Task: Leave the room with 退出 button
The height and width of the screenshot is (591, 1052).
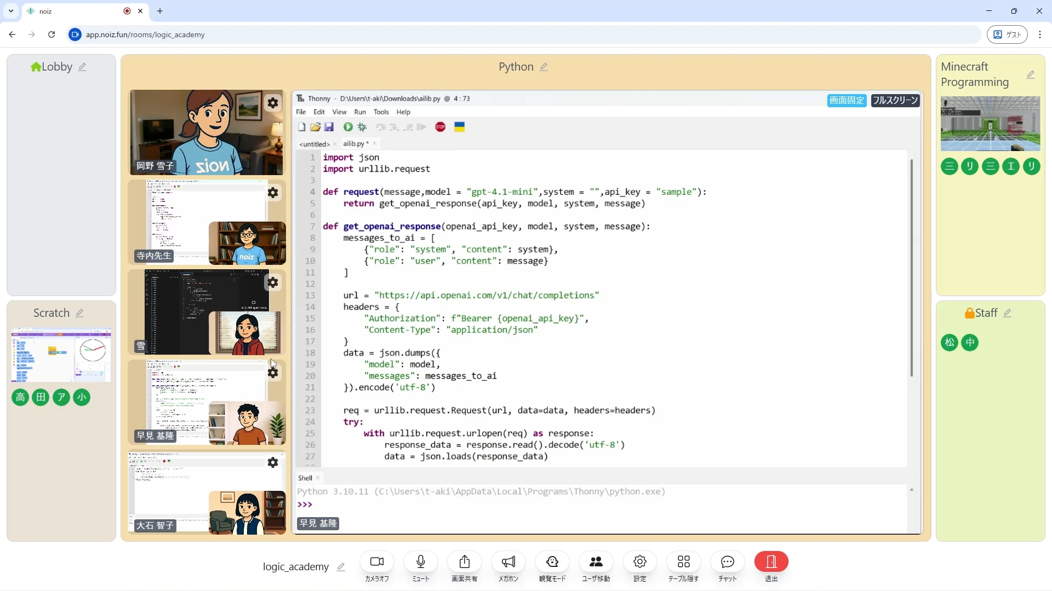Action: click(771, 562)
